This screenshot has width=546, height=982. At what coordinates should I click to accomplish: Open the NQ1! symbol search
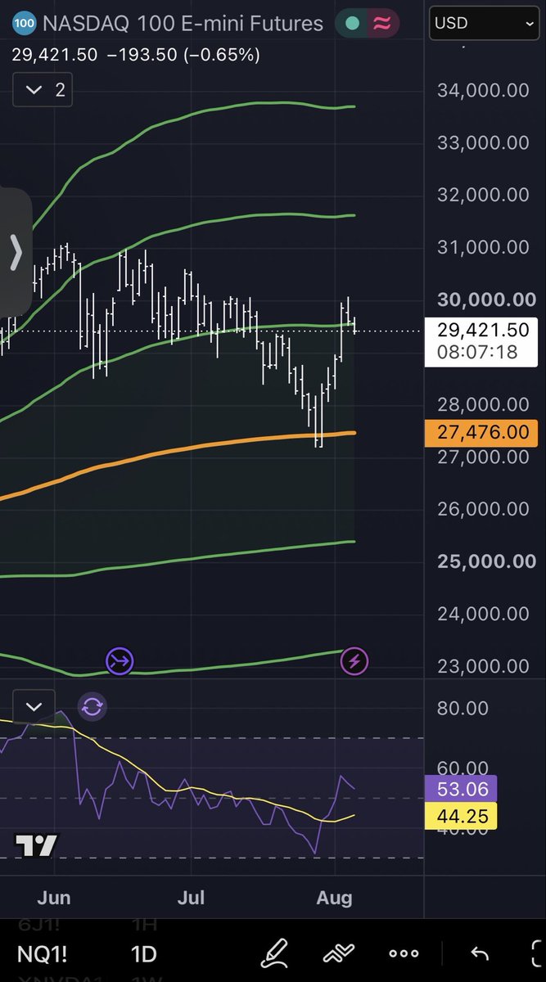43,954
